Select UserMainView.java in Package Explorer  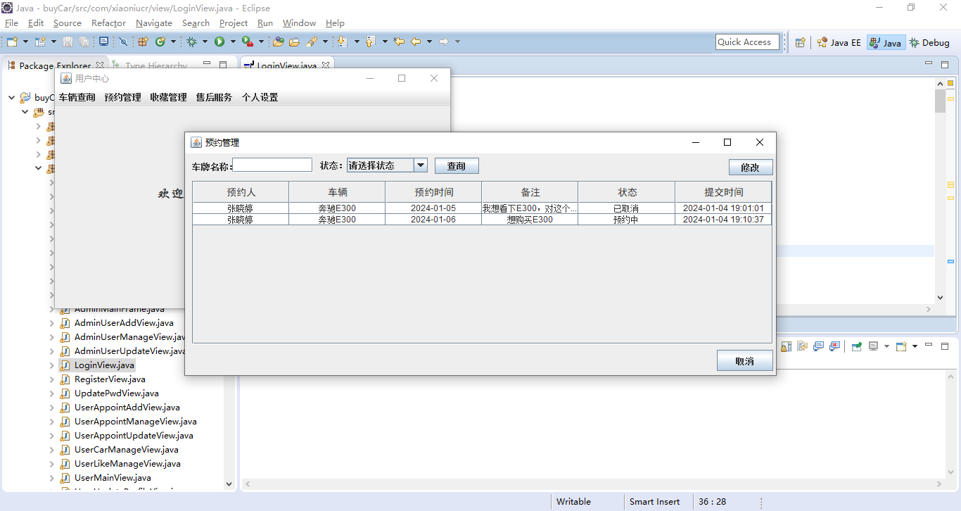click(x=113, y=478)
